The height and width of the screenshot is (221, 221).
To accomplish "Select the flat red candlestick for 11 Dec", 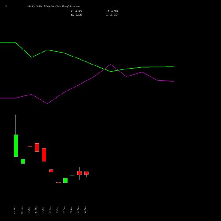I will point(30,146).
